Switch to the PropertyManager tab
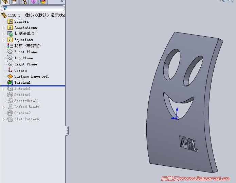 (14, 2)
